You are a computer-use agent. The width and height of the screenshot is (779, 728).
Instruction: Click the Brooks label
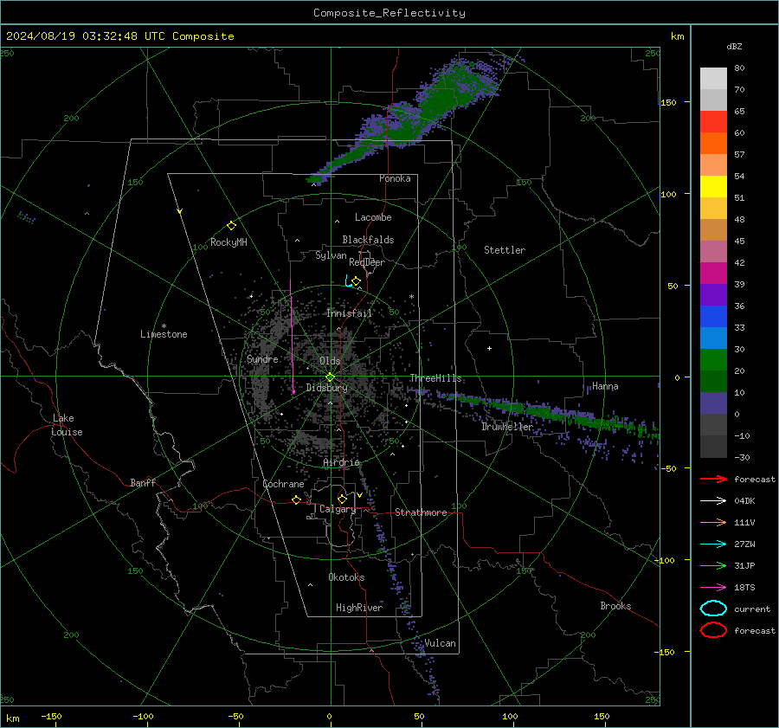(x=615, y=606)
